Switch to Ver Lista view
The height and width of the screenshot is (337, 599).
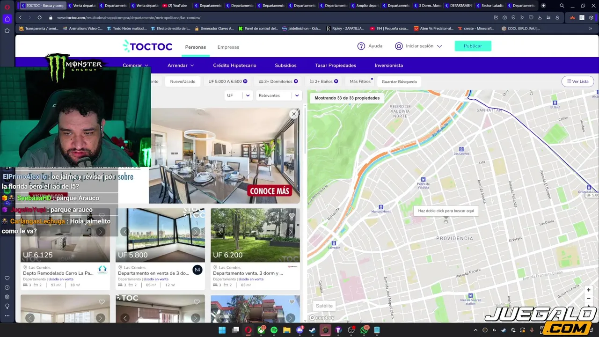(x=577, y=81)
